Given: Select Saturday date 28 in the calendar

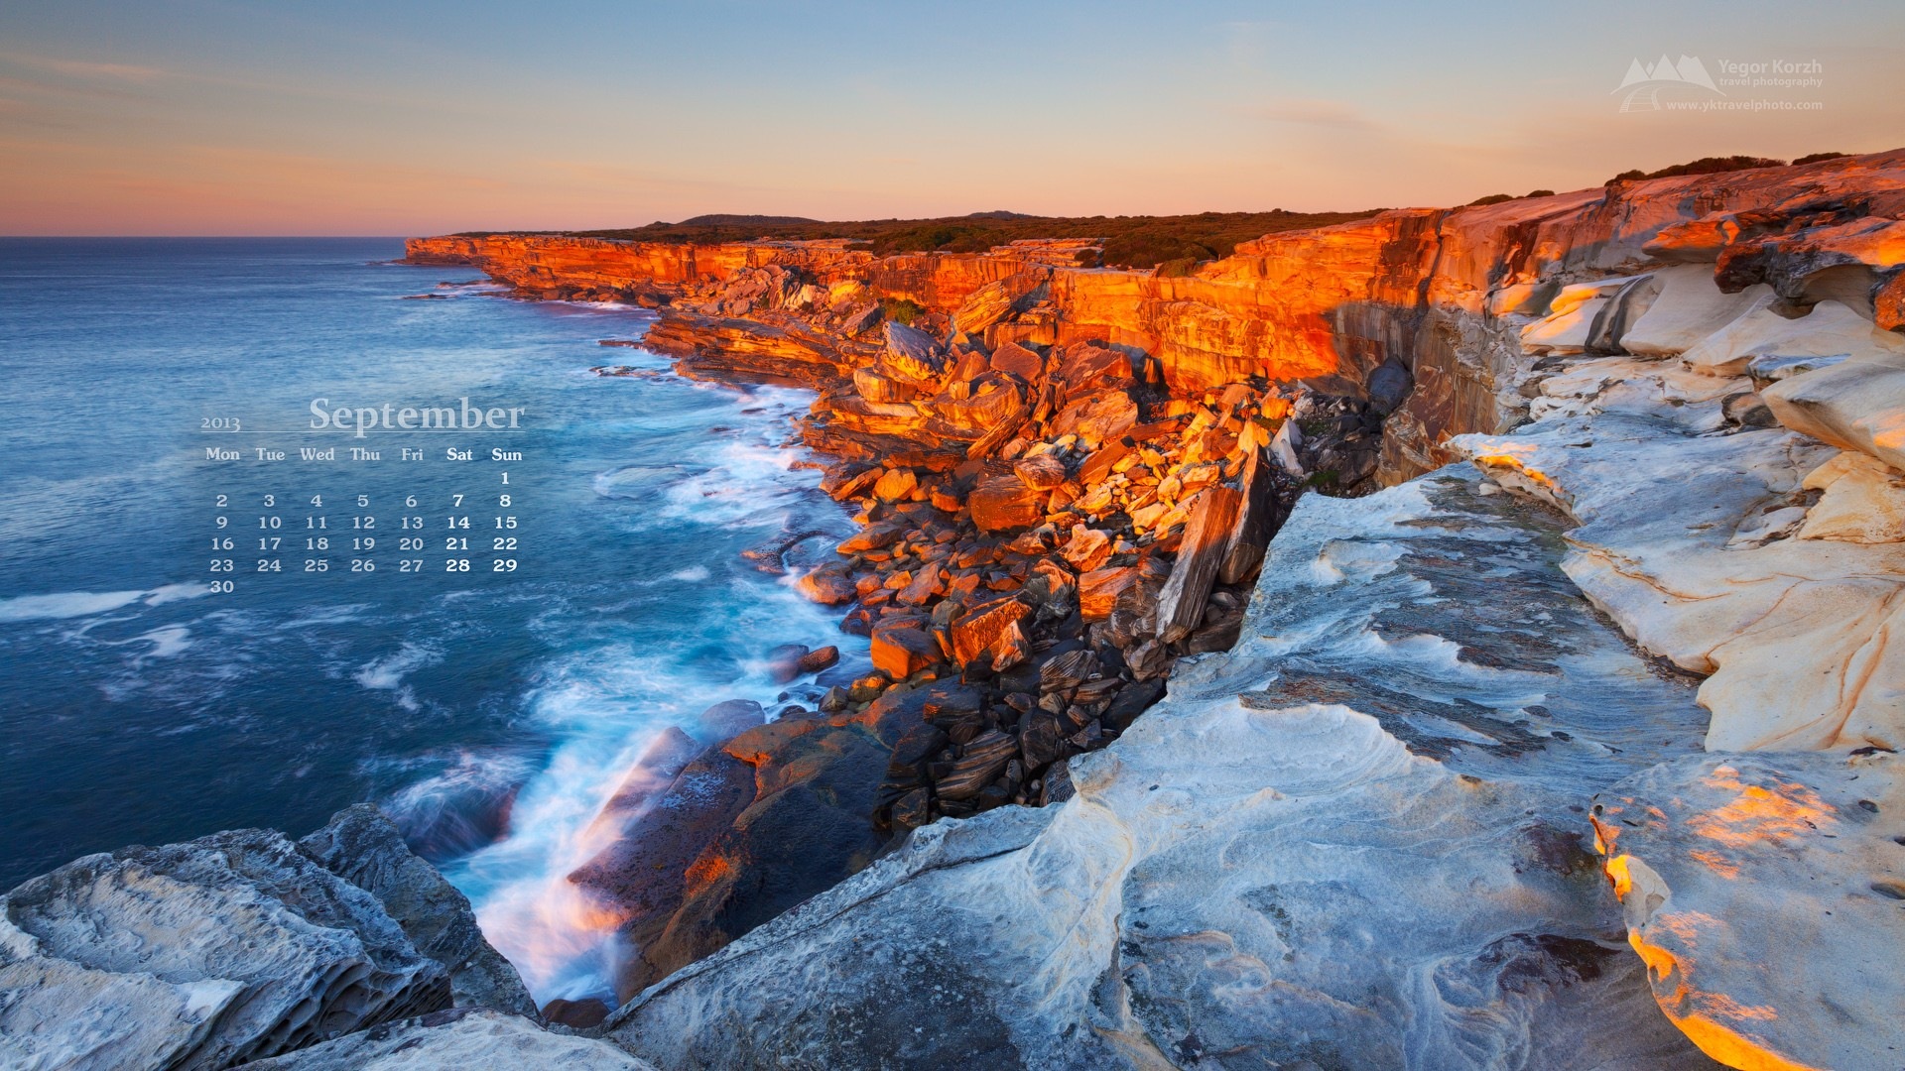Looking at the screenshot, I should (457, 566).
